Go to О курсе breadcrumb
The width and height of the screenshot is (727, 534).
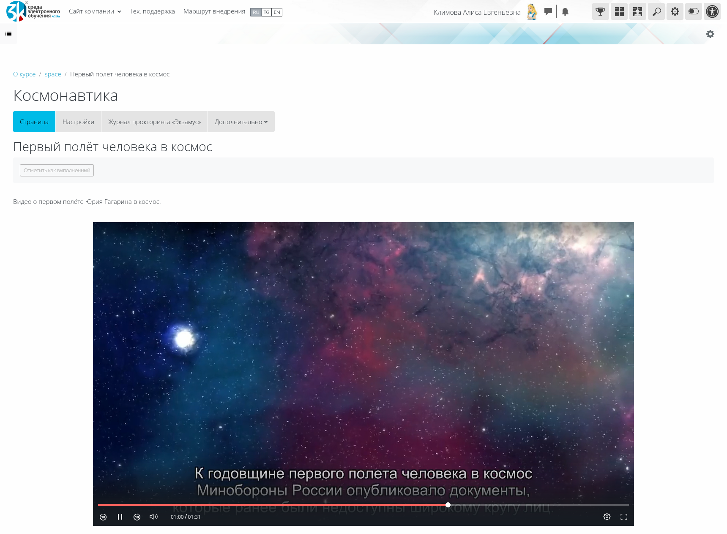[25, 74]
